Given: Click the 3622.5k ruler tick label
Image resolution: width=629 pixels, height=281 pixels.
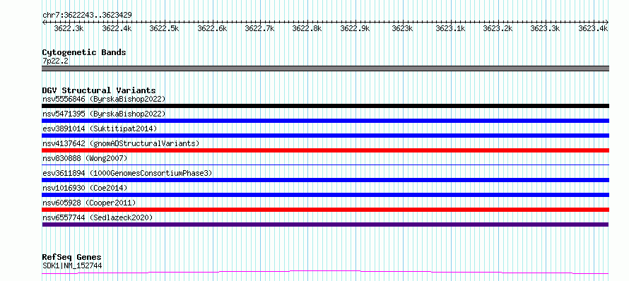Looking at the screenshot, I should pyautogui.click(x=164, y=28).
